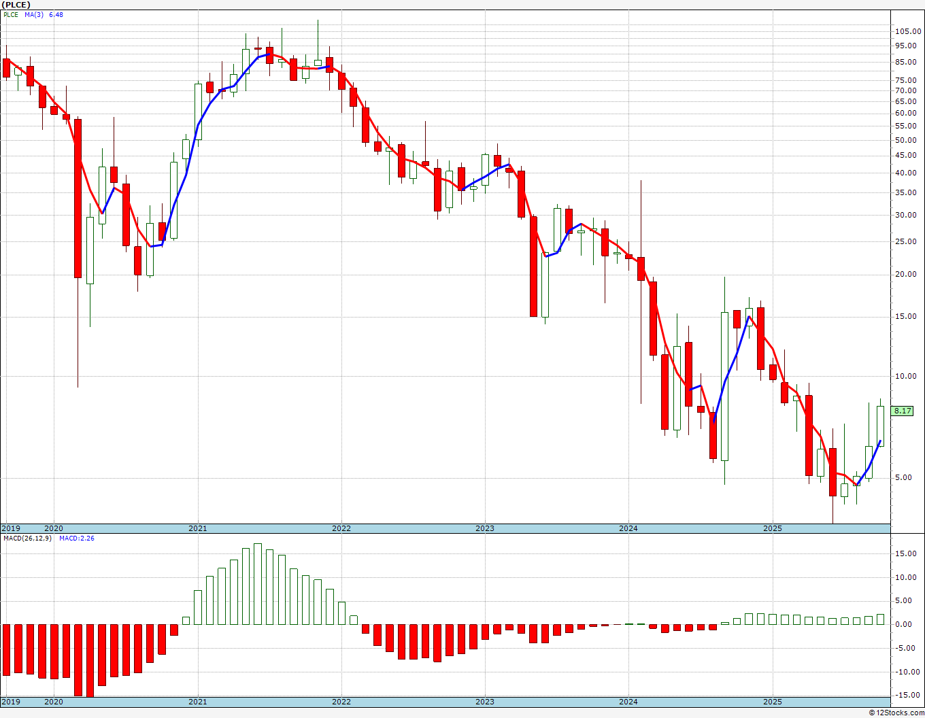Click 2025 on the price chart time axis

(x=773, y=528)
